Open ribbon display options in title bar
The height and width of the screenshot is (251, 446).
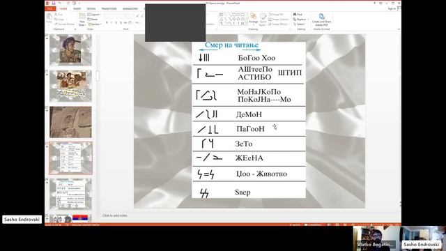click(x=380, y=3)
